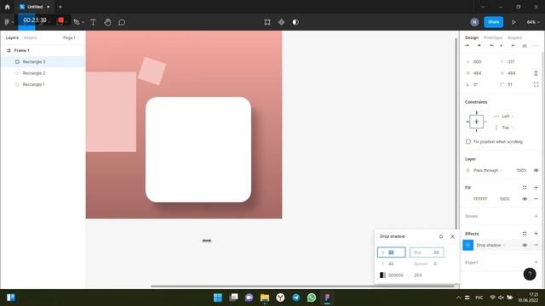This screenshot has height=306, width=545.
Task: Click the Align right icon
Action: click(491, 46)
